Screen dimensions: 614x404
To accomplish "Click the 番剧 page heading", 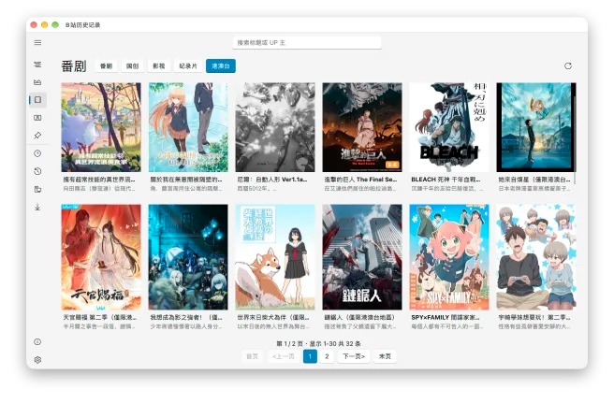I will click(x=74, y=66).
